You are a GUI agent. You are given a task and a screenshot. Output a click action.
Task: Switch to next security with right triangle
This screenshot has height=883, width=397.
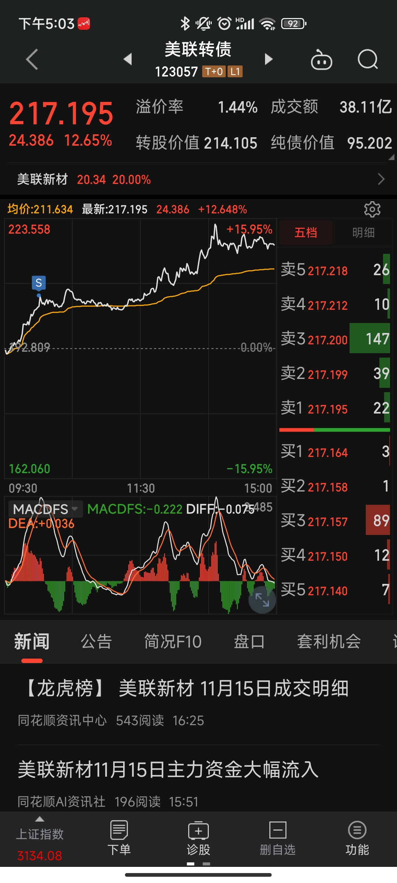point(269,59)
